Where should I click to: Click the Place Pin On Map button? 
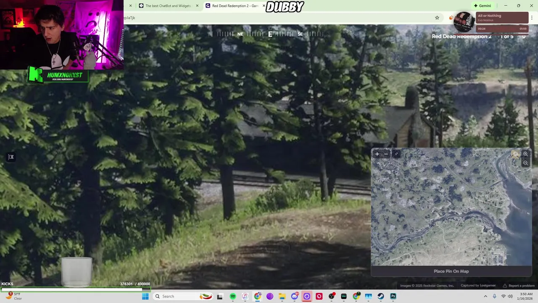pyautogui.click(x=451, y=271)
